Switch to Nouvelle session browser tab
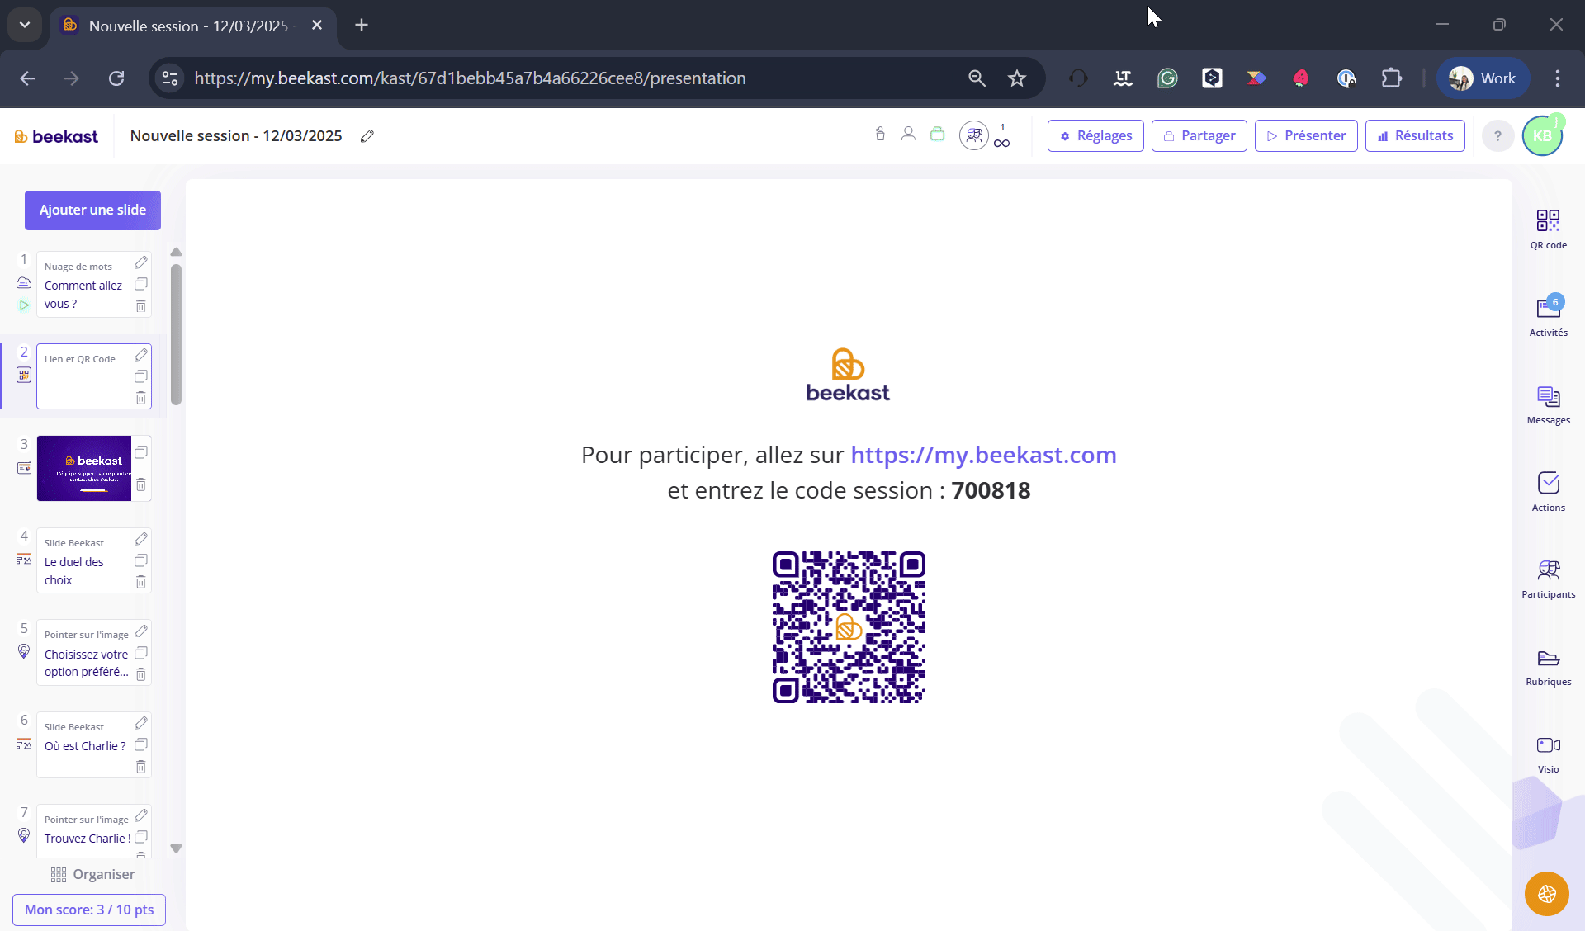The height and width of the screenshot is (931, 1585). pyautogui.click(x=188, y=26)
